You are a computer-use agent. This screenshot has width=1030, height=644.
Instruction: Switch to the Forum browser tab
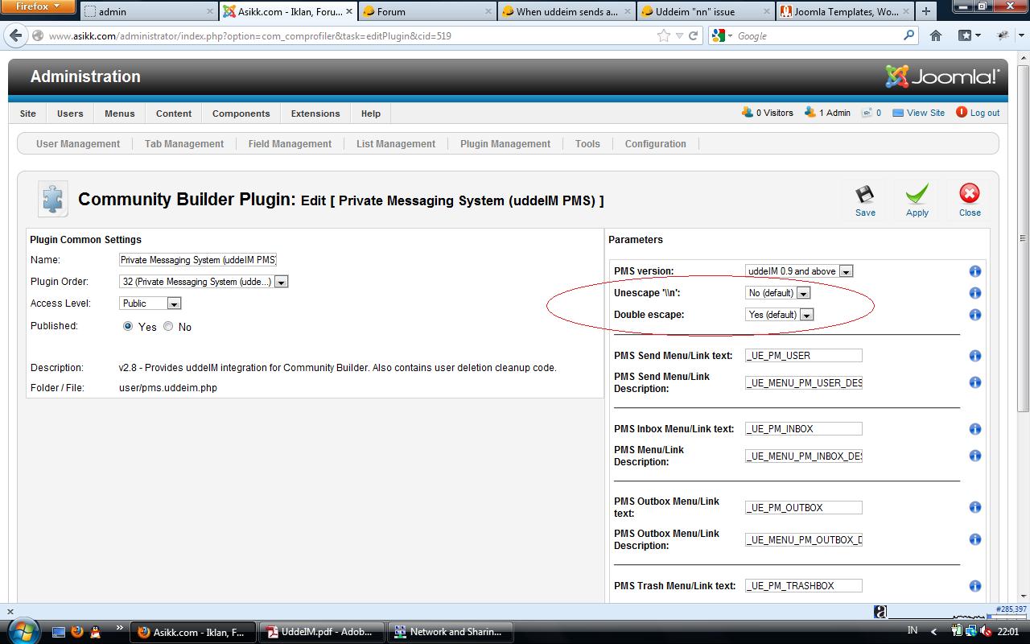point(427,11)
